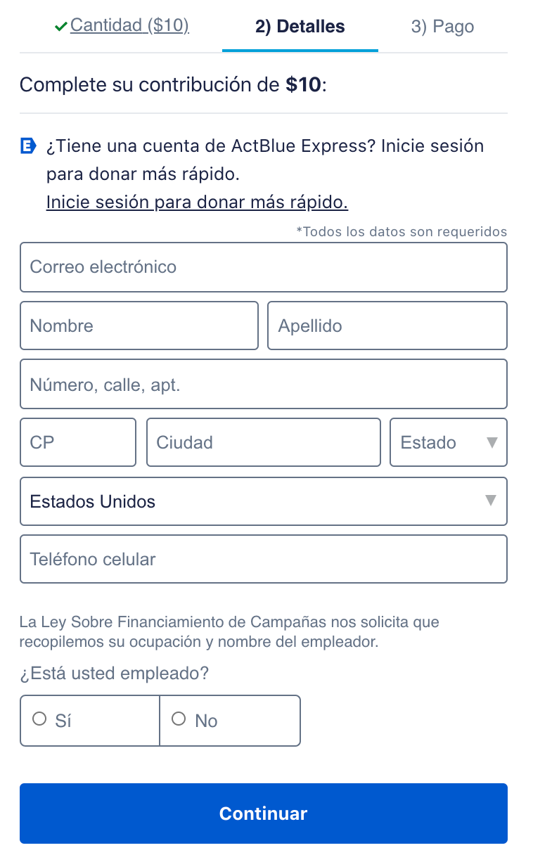533x862 pixels.
Task: Select the Sí employed radio button
Action: [40, 719]
